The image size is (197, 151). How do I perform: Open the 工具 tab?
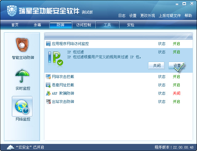point(107,25)
